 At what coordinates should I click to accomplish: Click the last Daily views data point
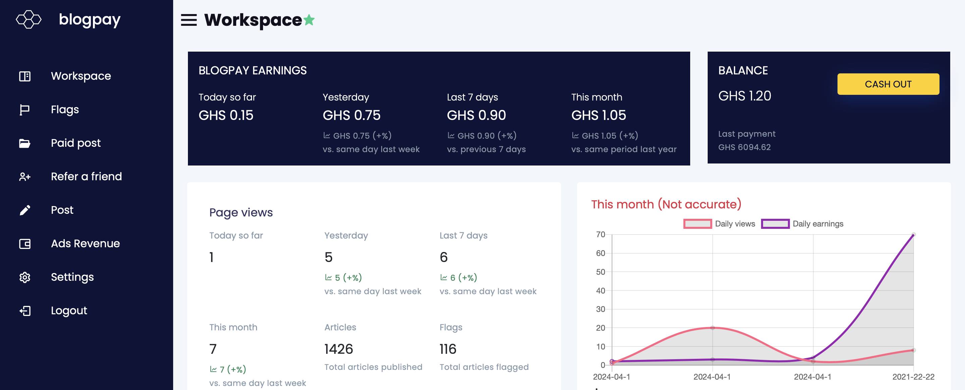(x=914, y=350)
